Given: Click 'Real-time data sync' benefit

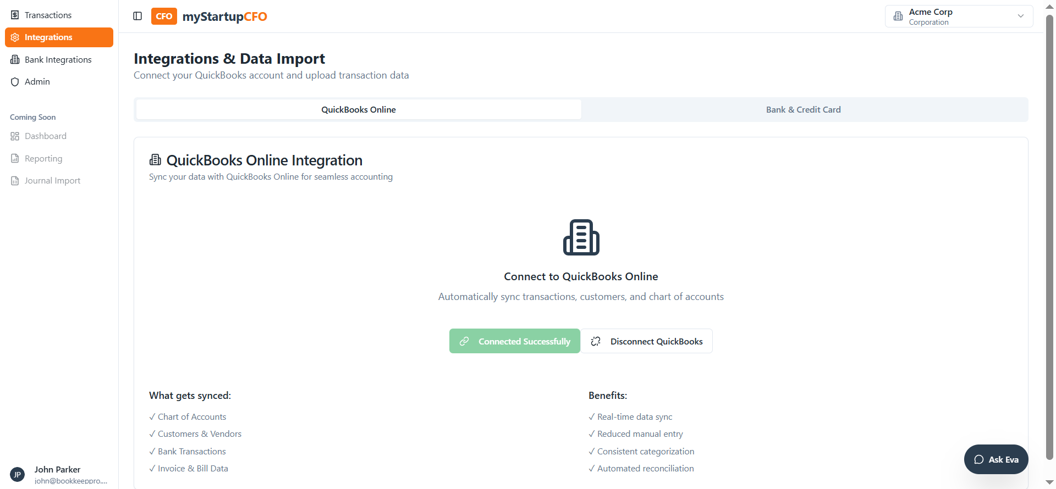Looking at the screenshot, I should [630, 417].
